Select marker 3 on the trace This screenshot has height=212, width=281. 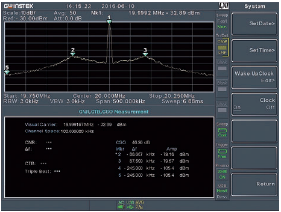click(x=145, y=52)
